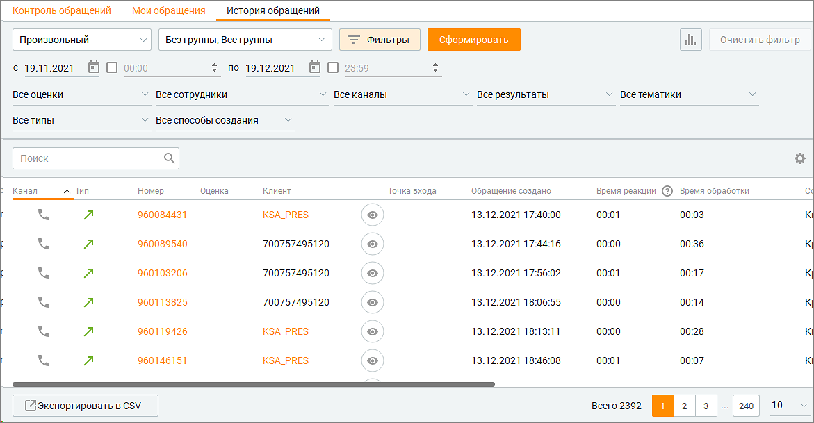The image size is (814, 423).
Task: Expand the Все каналы filter
Action: point(403,94)
